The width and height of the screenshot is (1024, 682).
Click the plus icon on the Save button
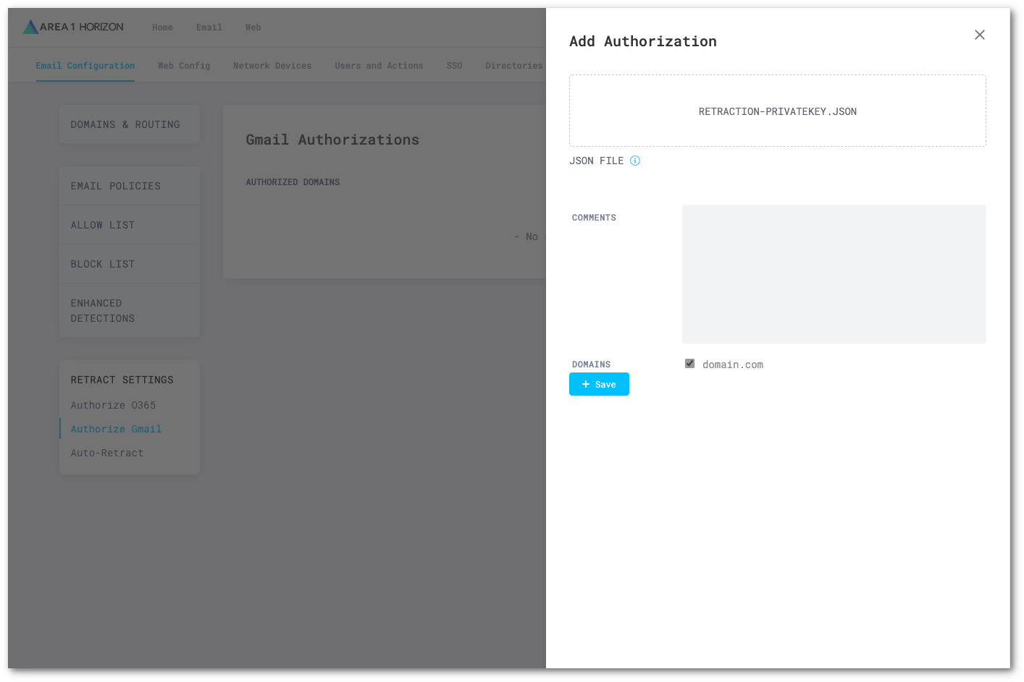tap(586, 384)
